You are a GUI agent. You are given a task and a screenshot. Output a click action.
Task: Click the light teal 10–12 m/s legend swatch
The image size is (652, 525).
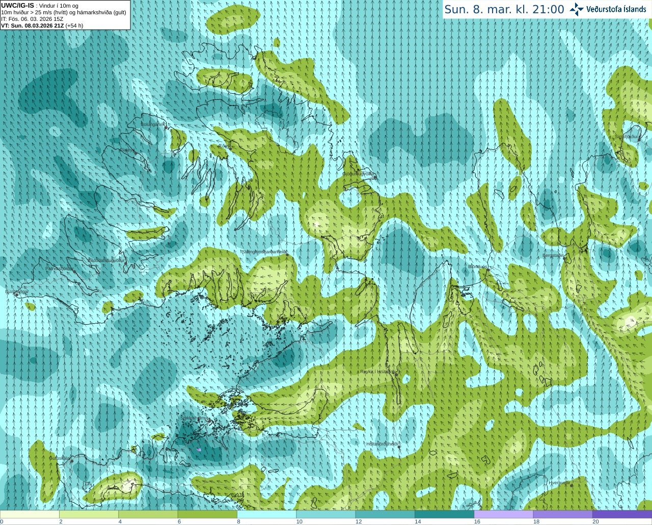[326, 514]
